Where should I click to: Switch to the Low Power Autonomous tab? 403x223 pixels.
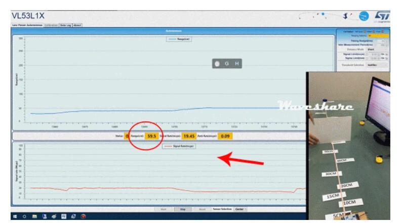pyautogui.click(x=27, y=25)
